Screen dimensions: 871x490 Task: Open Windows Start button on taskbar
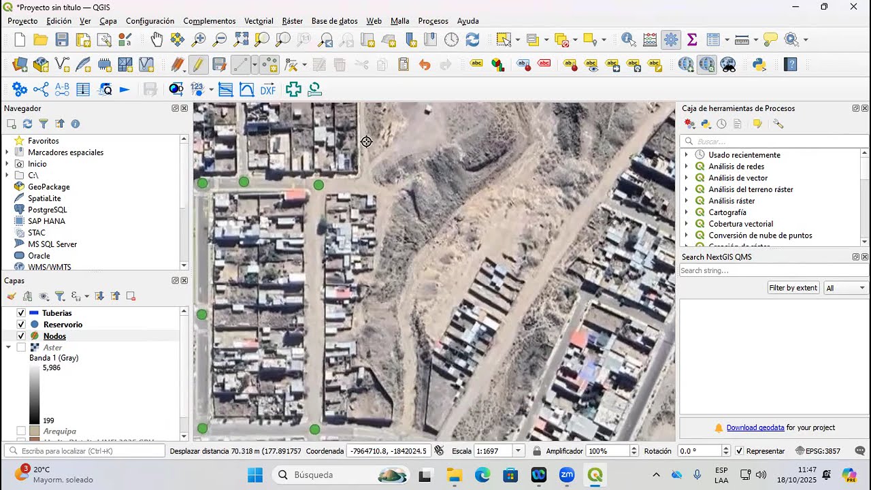[255, 475]
